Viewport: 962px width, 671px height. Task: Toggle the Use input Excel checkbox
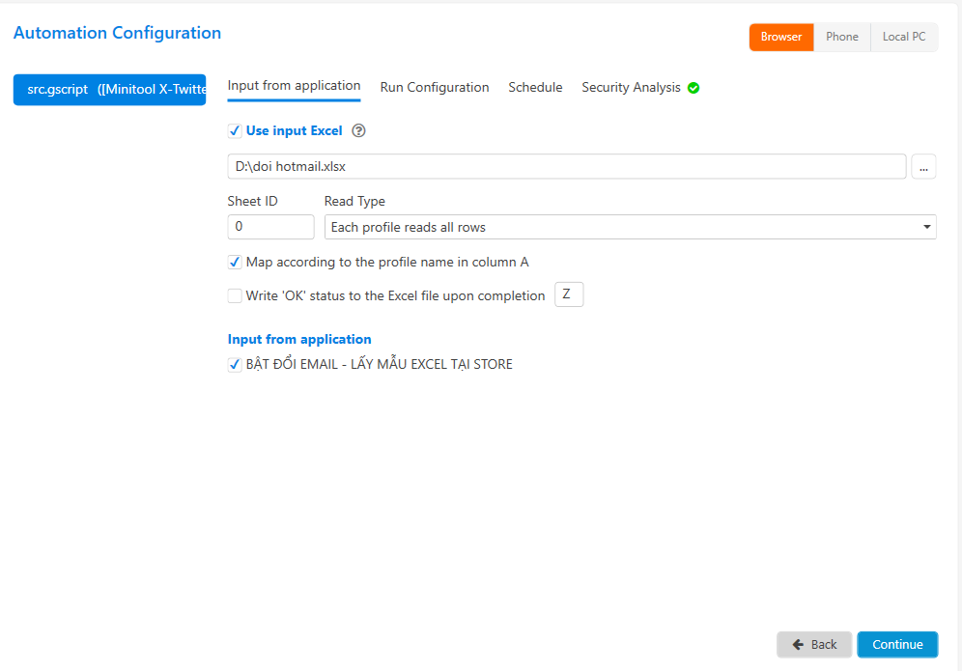click(x=235, y=131)
